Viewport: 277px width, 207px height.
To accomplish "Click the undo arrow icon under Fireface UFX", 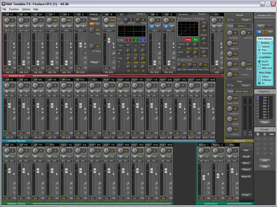I will point(261,26).
